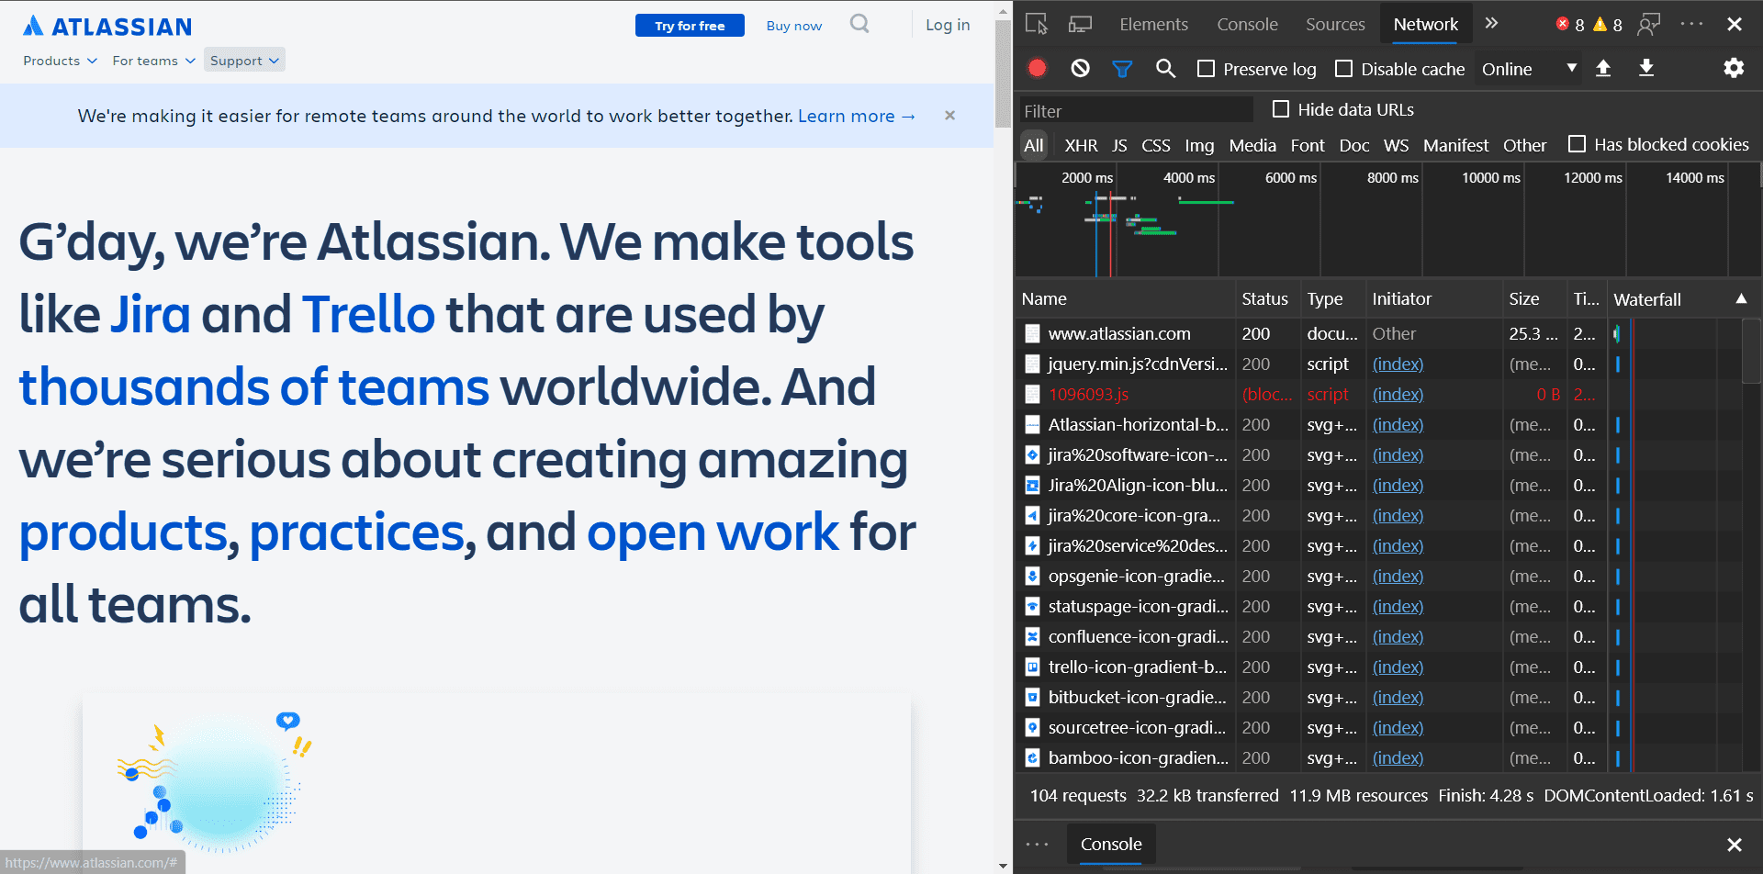Click the inspect element picker icon
1763x874 pixels.
1037,25
